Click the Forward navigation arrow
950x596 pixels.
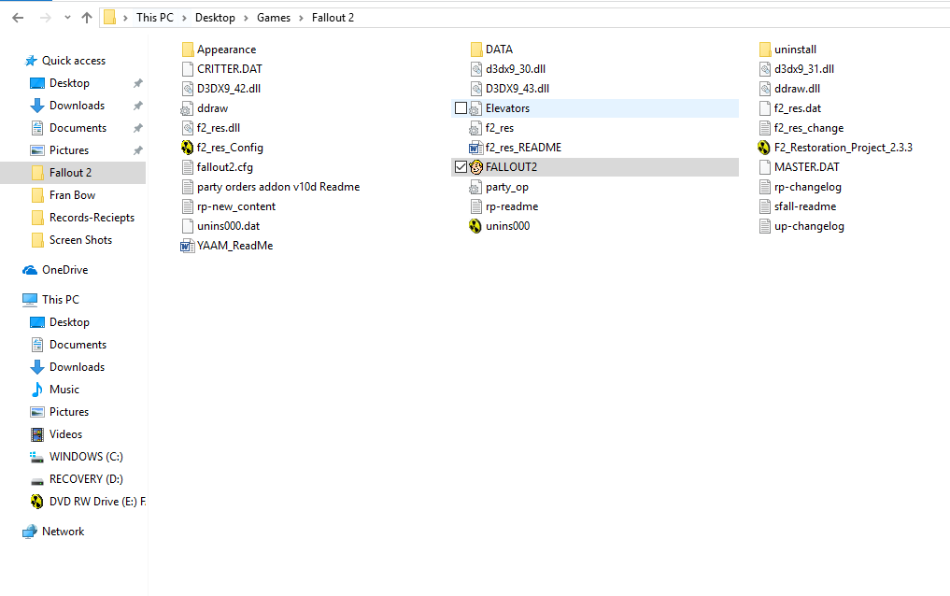click(x=46, y=18)
